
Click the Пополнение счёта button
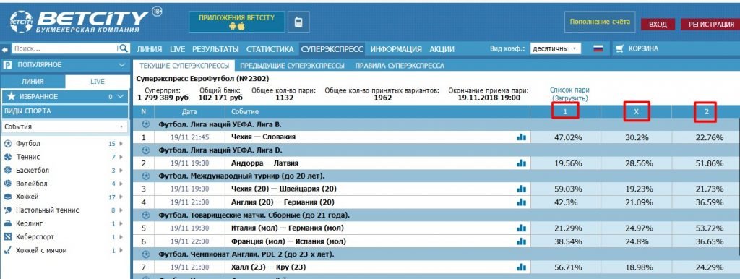tap(600, 22)
